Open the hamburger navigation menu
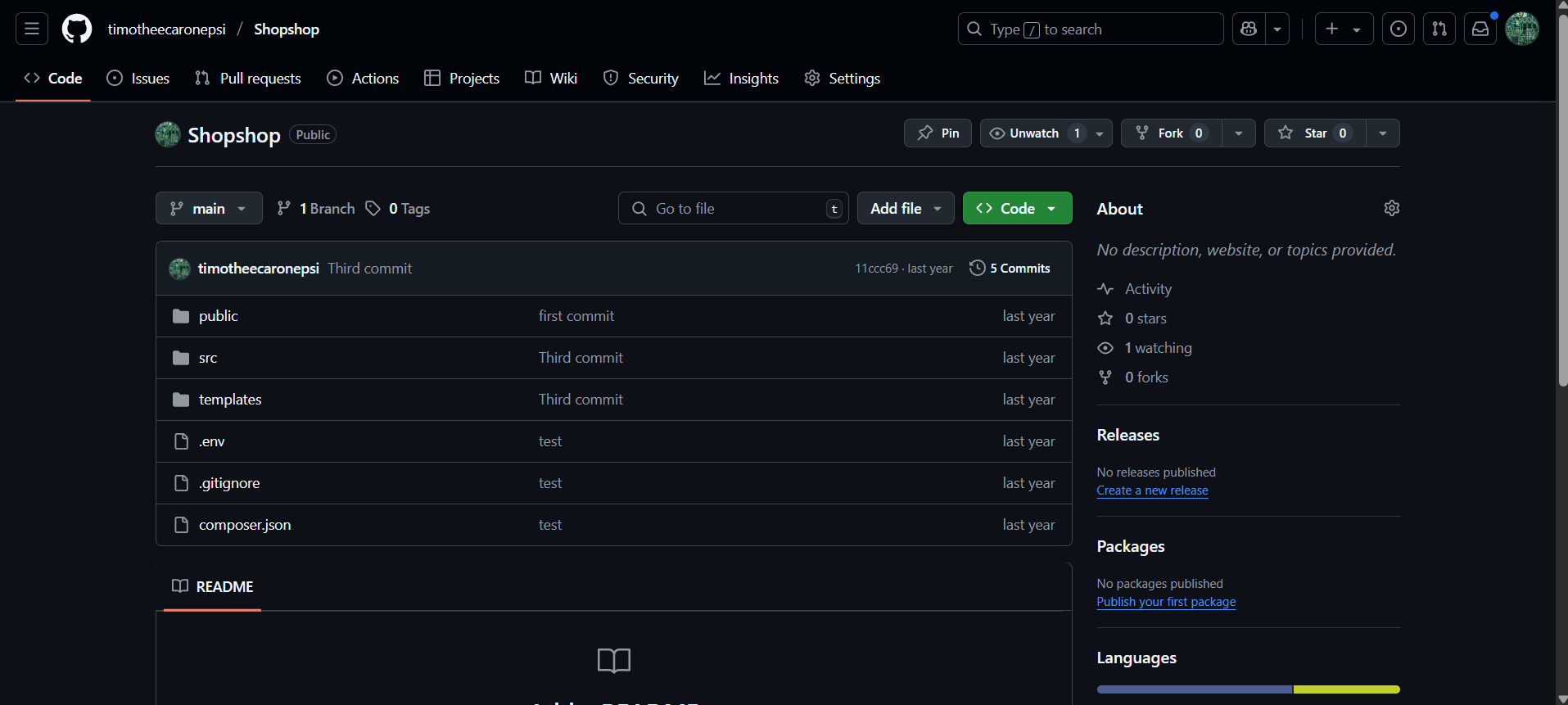 pyautogui.click(x=32, y=29)
